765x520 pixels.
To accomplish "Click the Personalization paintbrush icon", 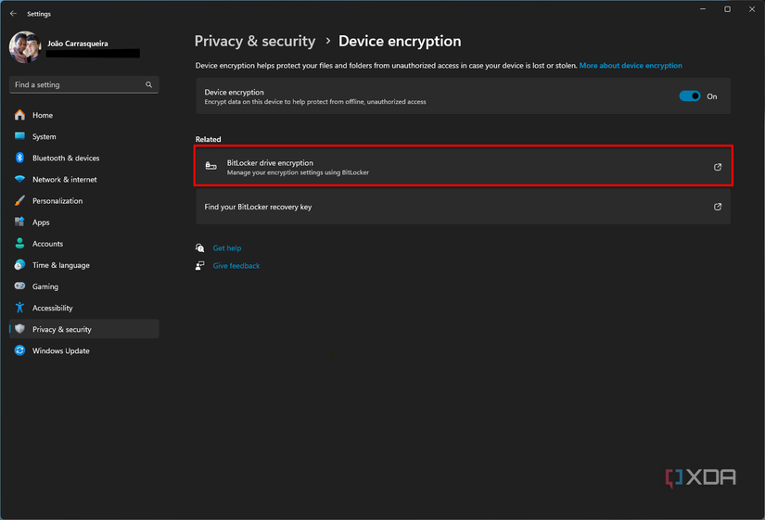I will pos(19,200).
